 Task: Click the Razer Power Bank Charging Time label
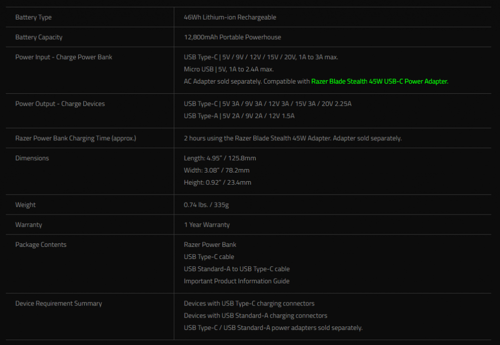click(76, 138)
